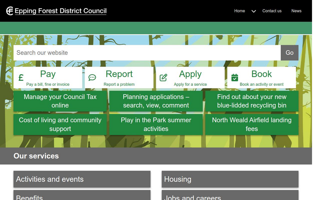Click the Epping Forest District Council logo icon
320x200 pixels.
click(x=10, y=11)
